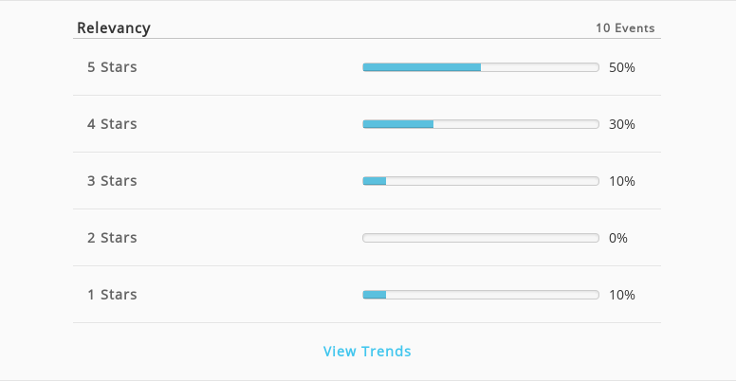Click the 50% value for 5 Stars
This screenshot has width=736, height=381.
point(622,67)
